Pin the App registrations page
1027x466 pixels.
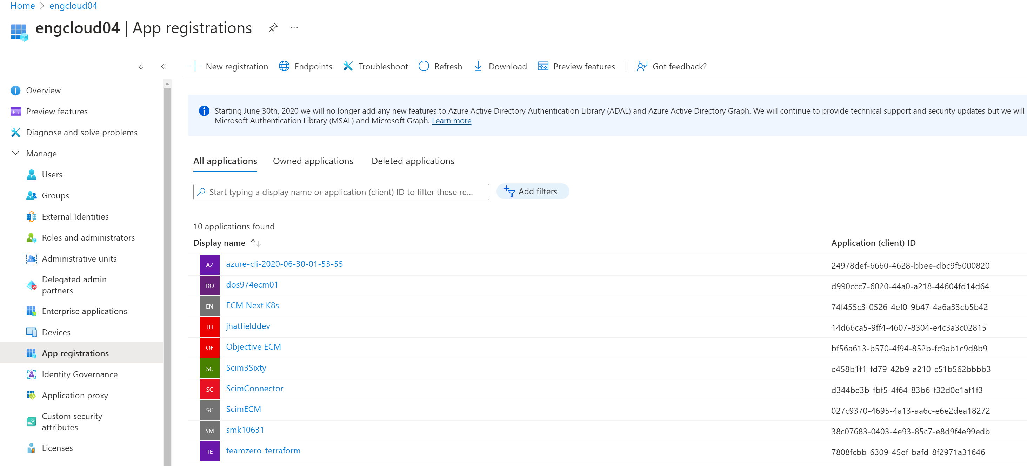(x=273, y=28)
